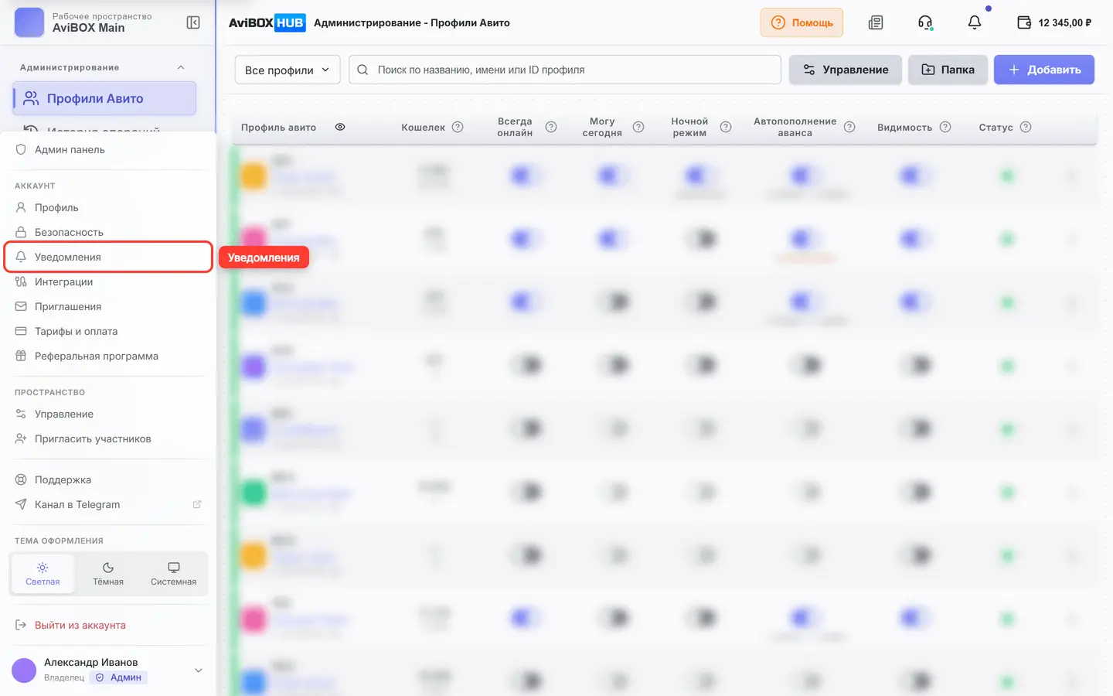This screenshot has width=1113, height=696.
Task: Open Интеграции menu item
Action: pyautogui.click(x=108, y=281)
